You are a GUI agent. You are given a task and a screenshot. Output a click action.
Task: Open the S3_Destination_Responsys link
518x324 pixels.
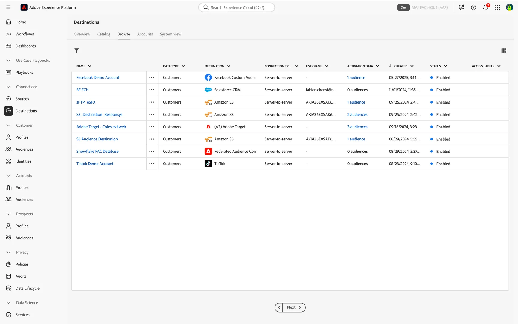(x=99, y=114)
